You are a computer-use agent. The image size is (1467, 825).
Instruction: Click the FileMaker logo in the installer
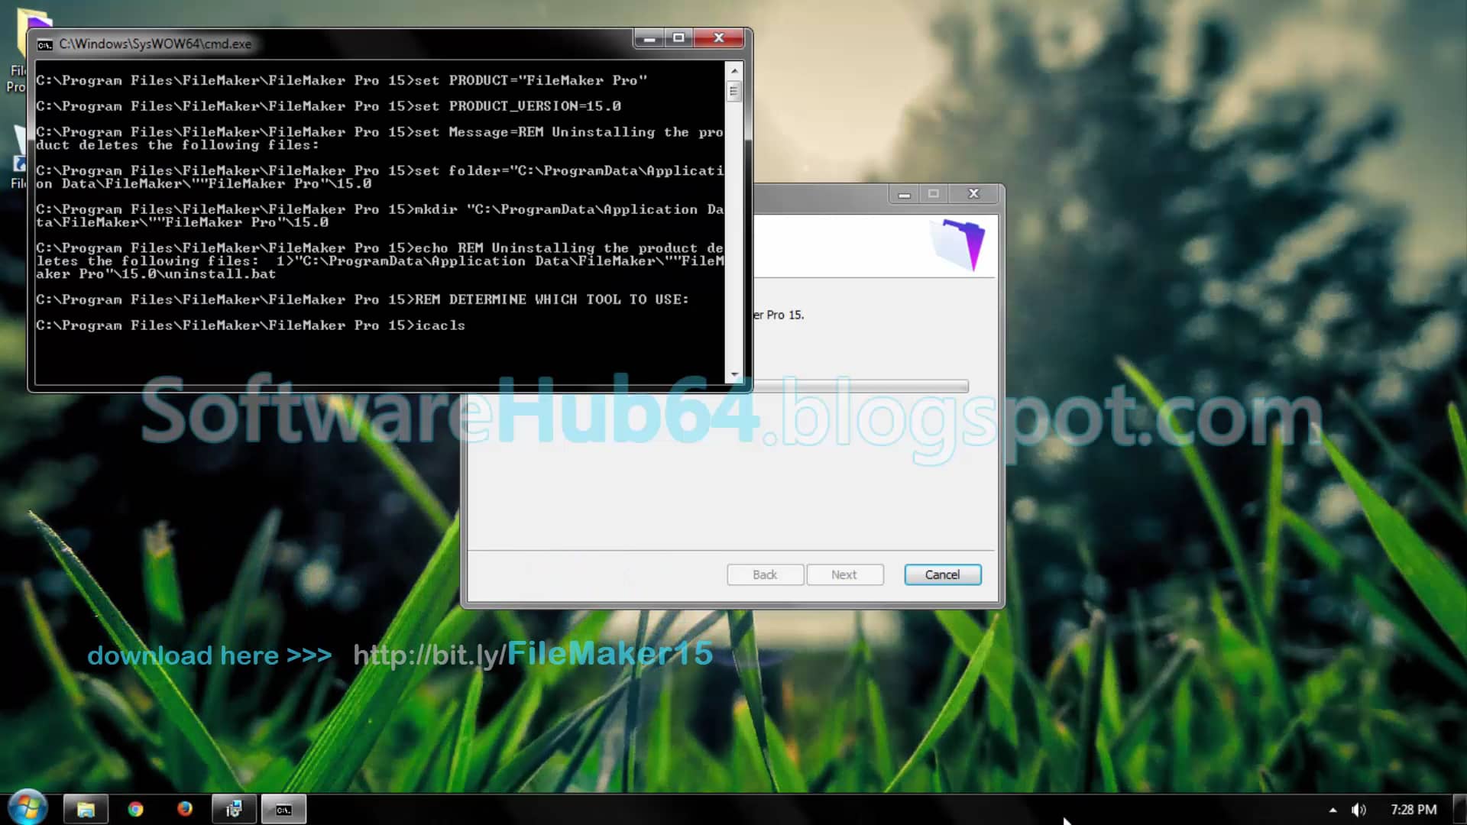click(958, 244)
